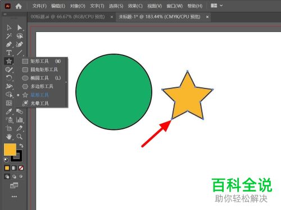
Task: Set paint mode to None
Action: tap(21, 168)
